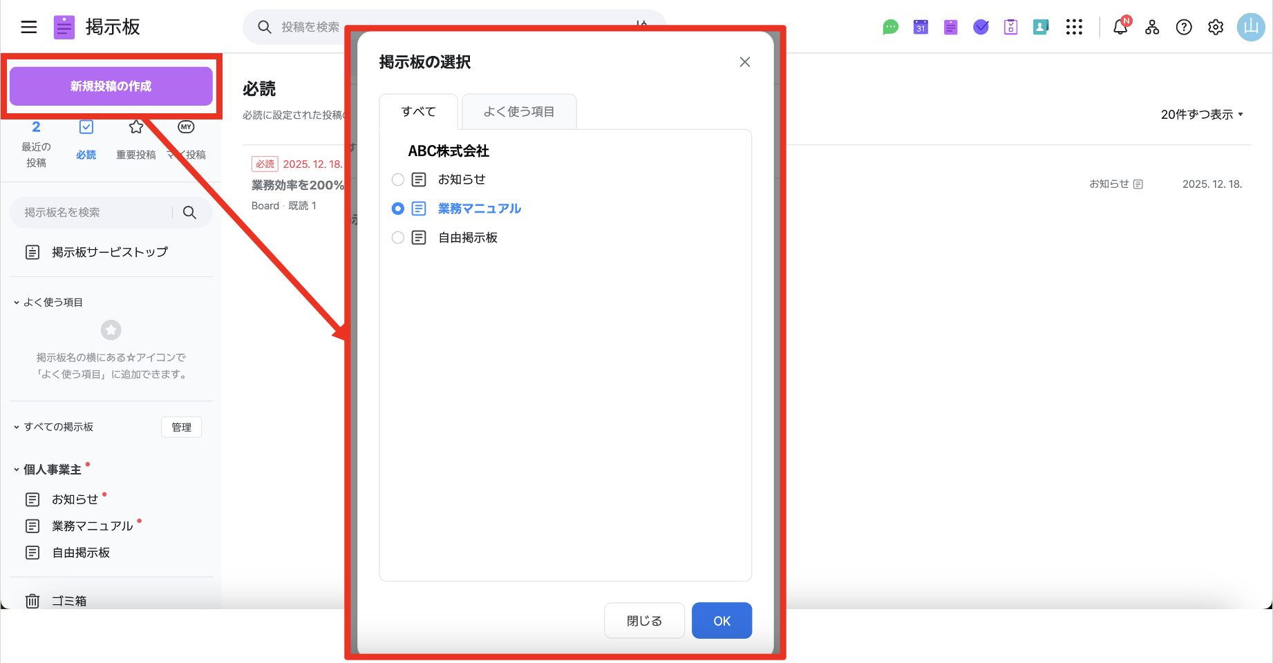Switch to the よく使う項目 tab
The image size is (1273, 663).
[518, 111]
